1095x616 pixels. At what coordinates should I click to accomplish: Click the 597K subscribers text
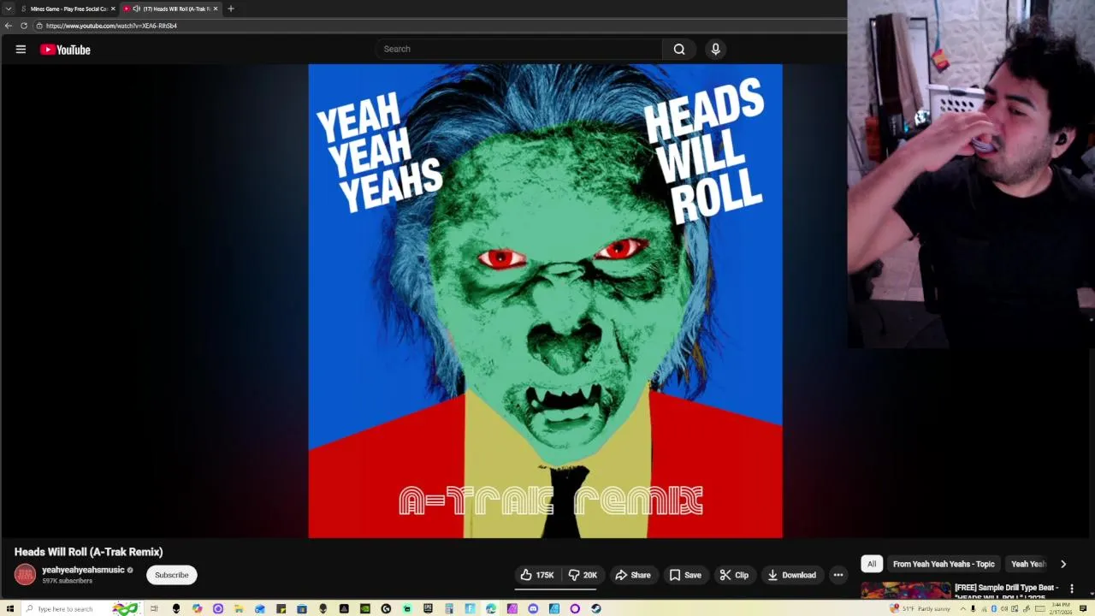pos(67,581)
